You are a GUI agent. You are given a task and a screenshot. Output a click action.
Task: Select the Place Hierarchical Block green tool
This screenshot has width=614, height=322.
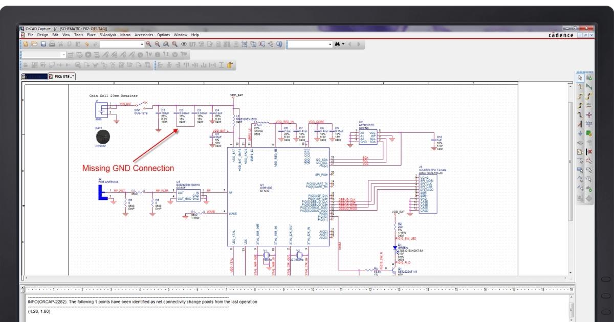click(x=589, y=133)
